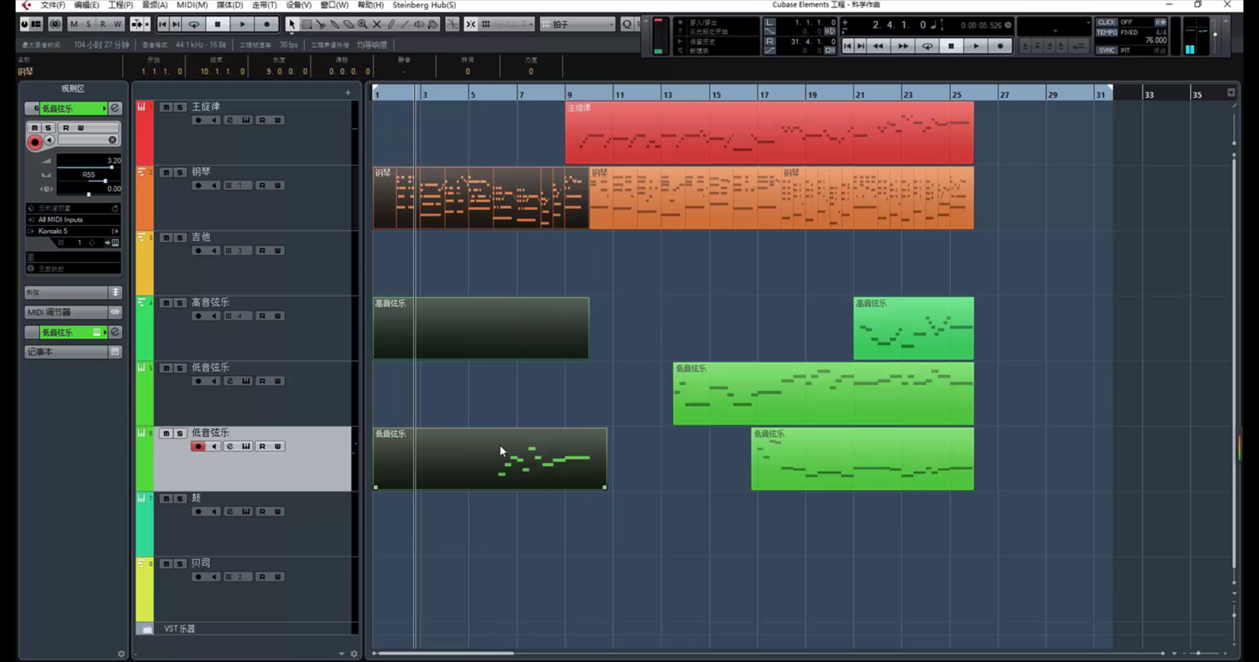Image resolution: width=1259 pixels, height=662 pixels.
Task: Click the toolbar Stop button
Action: click(218, 24)
